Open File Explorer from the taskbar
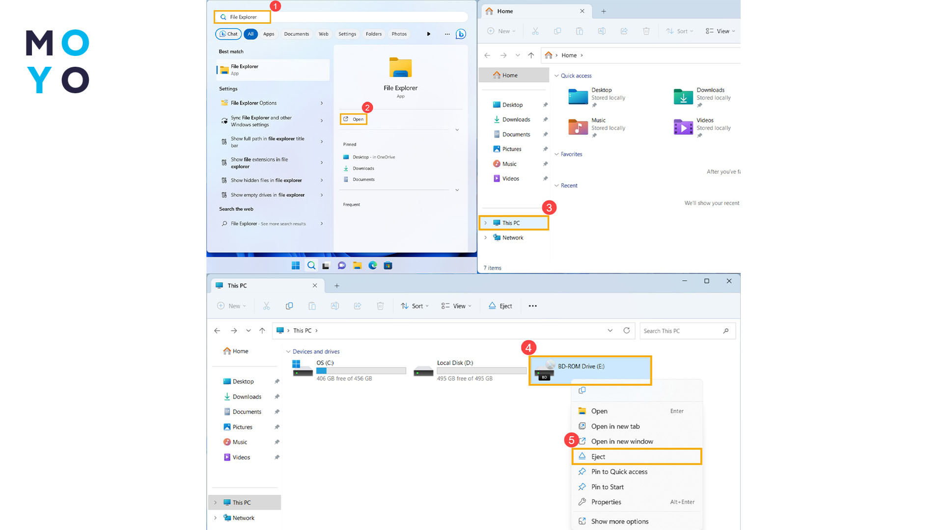The width and height of the screenshot is (943, 530). 358,265
